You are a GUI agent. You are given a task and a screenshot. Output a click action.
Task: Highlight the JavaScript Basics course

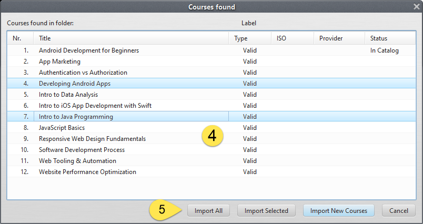point(62,128)
